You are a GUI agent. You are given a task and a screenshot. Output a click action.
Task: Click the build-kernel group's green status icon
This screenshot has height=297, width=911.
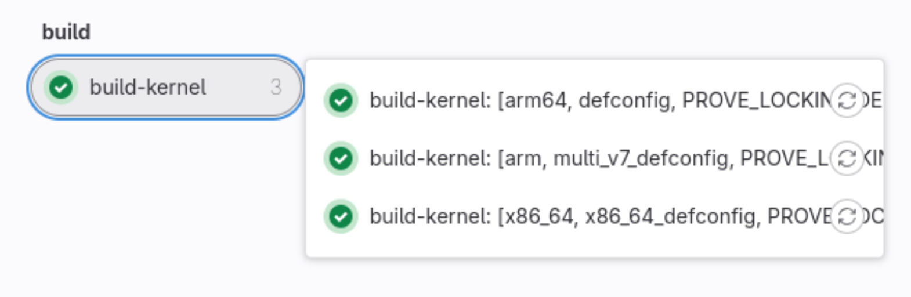pos(61,88)
